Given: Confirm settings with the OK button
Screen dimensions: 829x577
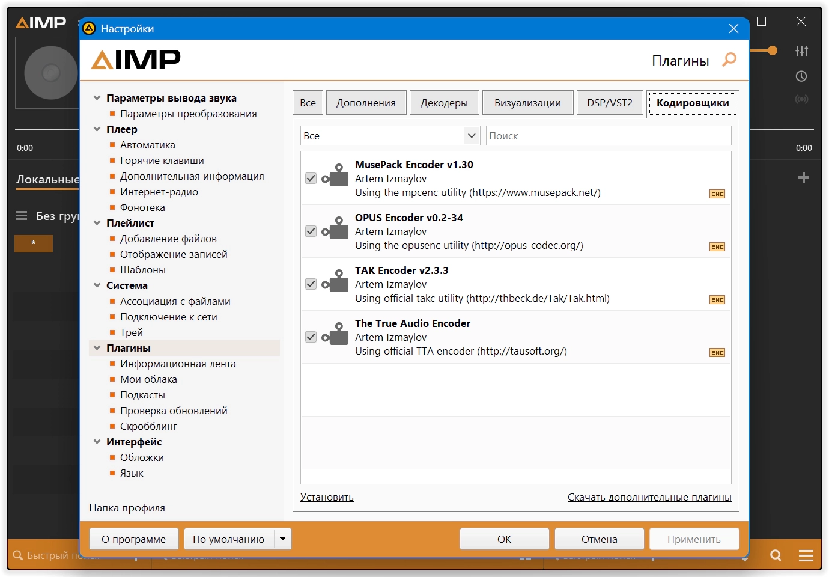Looking at the screenshot, I should click(505, 539).
